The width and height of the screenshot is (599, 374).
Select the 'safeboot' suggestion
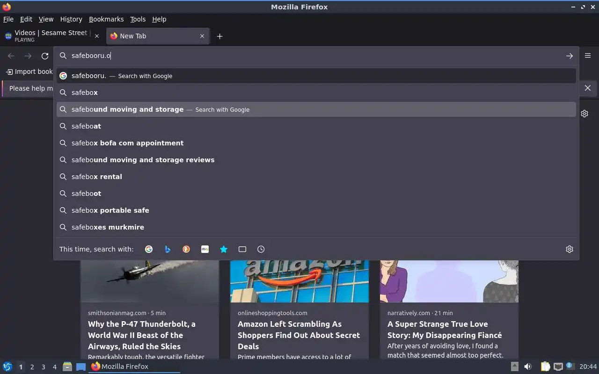coord(316,194)
